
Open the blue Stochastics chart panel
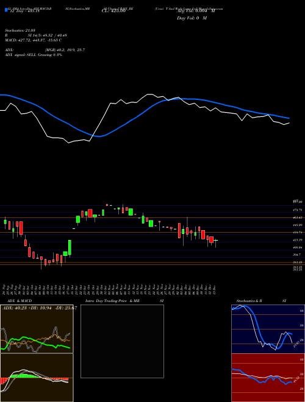[268, 329]
